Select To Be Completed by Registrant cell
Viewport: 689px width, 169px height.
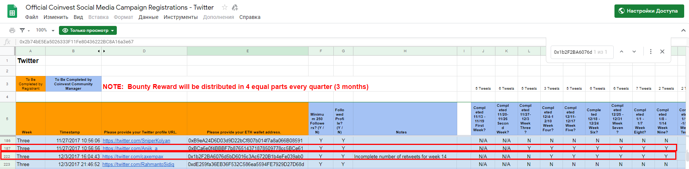click(x=30, y=84)
